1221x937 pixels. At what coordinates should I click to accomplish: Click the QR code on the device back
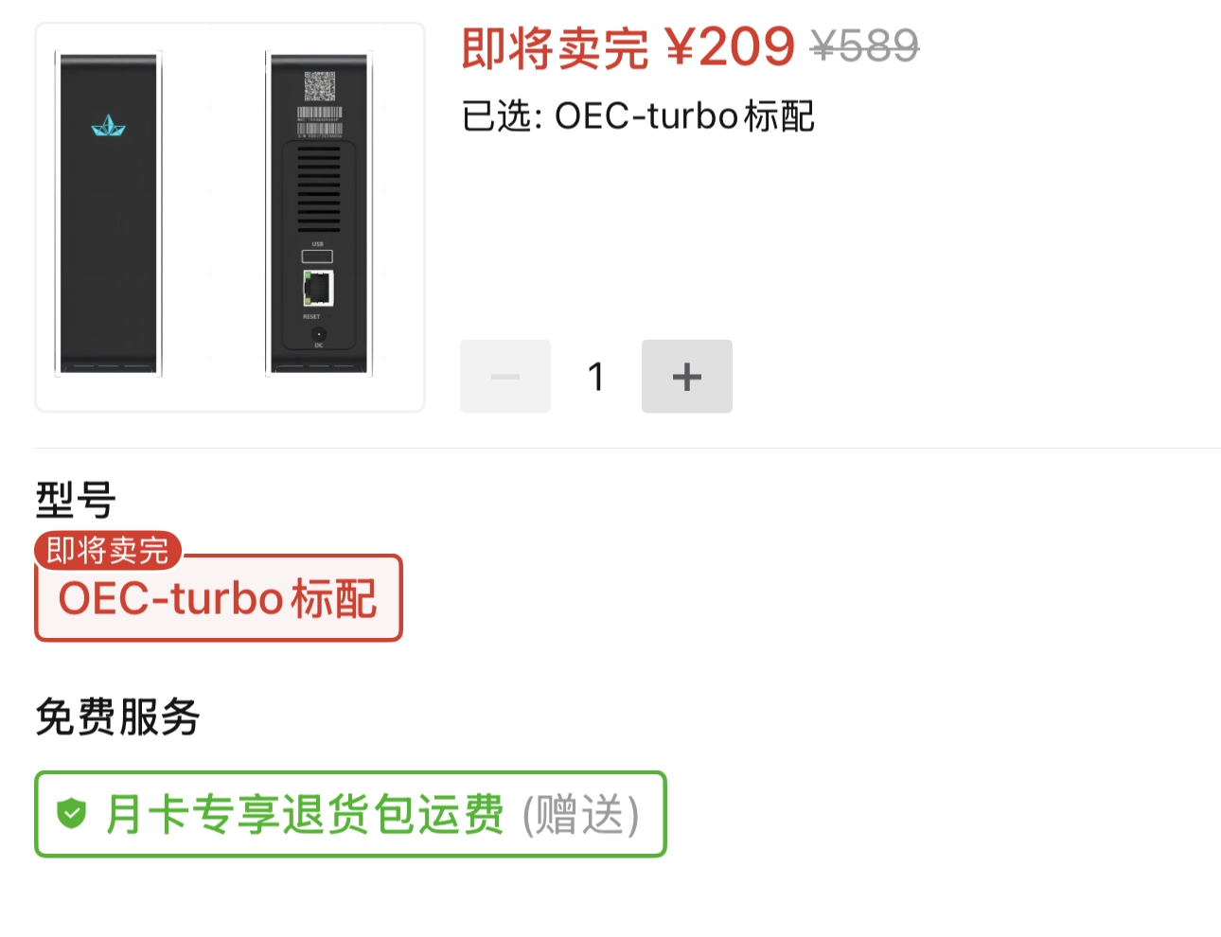319,86
